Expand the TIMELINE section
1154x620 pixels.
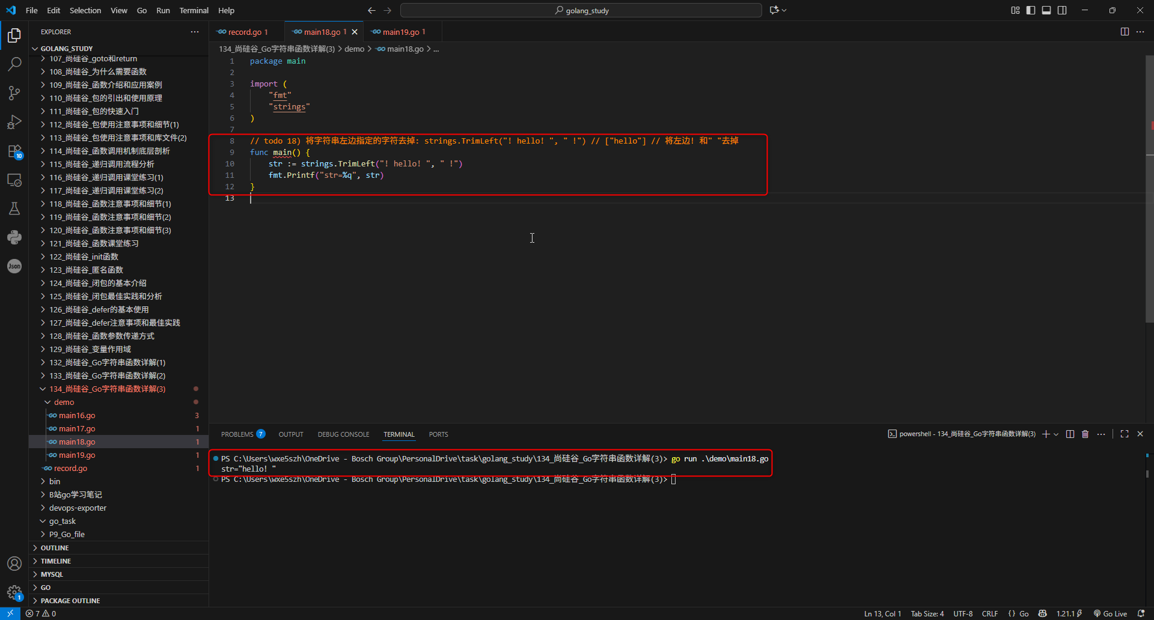118,561
